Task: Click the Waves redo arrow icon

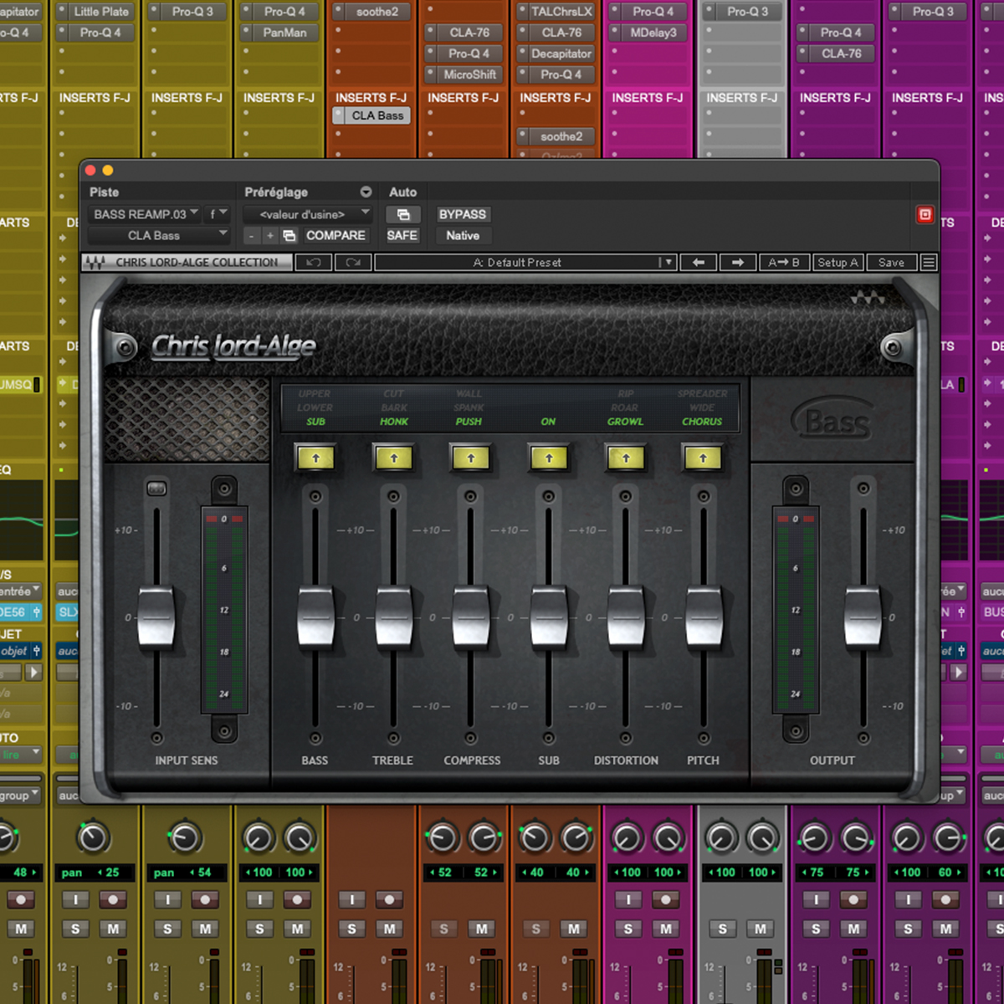Action: tap(353, 263)
